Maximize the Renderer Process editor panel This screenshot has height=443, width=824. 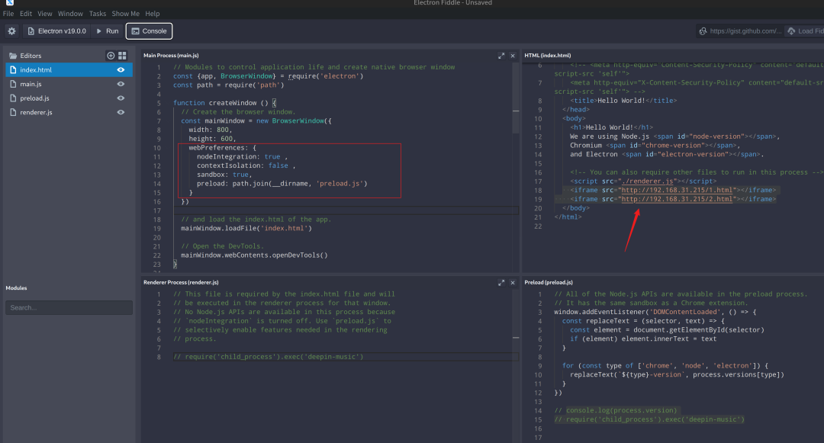[501, 283]
